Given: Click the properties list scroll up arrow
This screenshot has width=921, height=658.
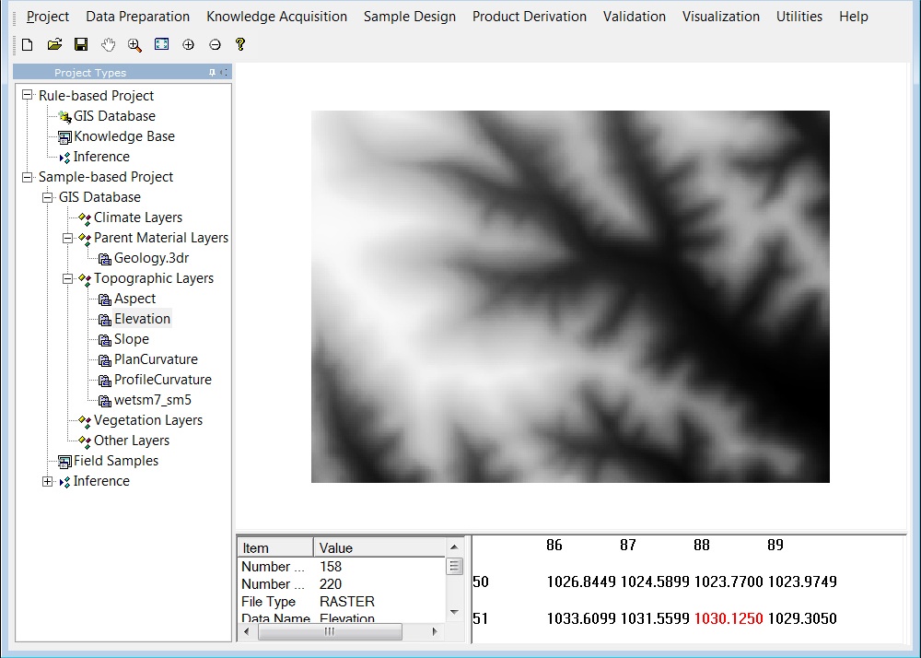Looking at the screenshot, I should 454,547.
